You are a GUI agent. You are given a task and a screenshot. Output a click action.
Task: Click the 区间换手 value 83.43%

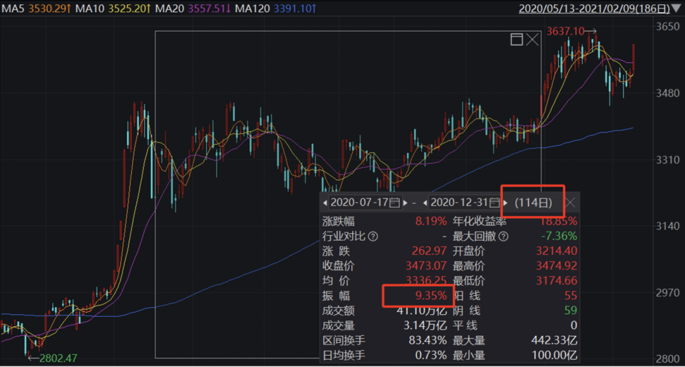click(427, 340)
